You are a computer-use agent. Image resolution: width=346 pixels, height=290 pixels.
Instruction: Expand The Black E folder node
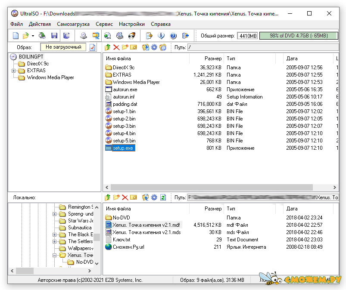(54, 234)
